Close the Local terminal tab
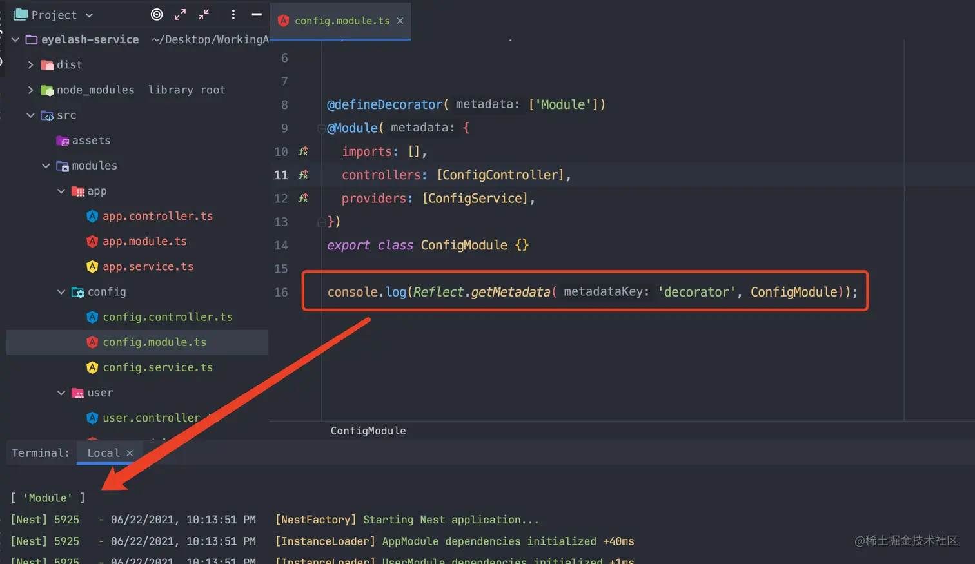The height and width of the screenshot is (564, 975). pos(130,453)
